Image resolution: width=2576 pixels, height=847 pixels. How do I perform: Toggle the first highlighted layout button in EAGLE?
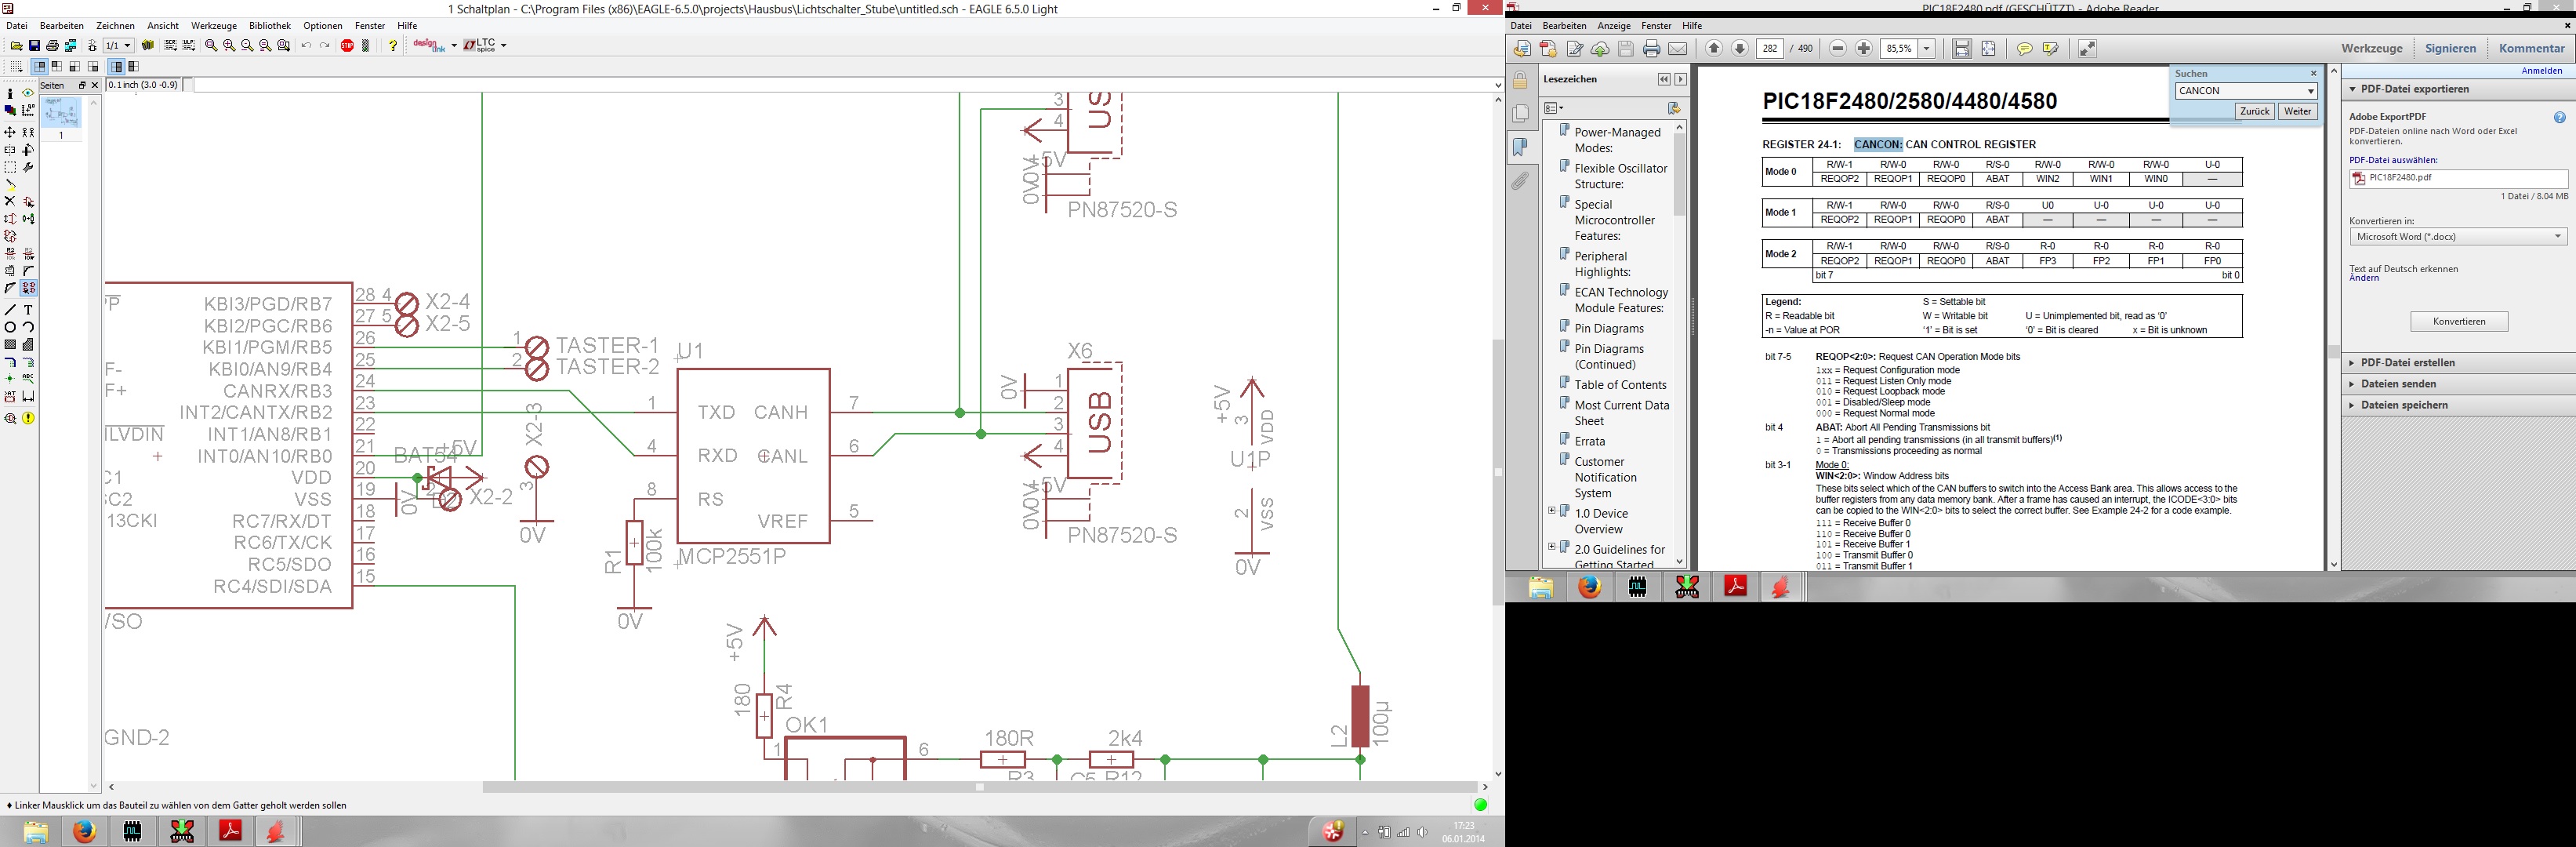click(x=39, y=67)
